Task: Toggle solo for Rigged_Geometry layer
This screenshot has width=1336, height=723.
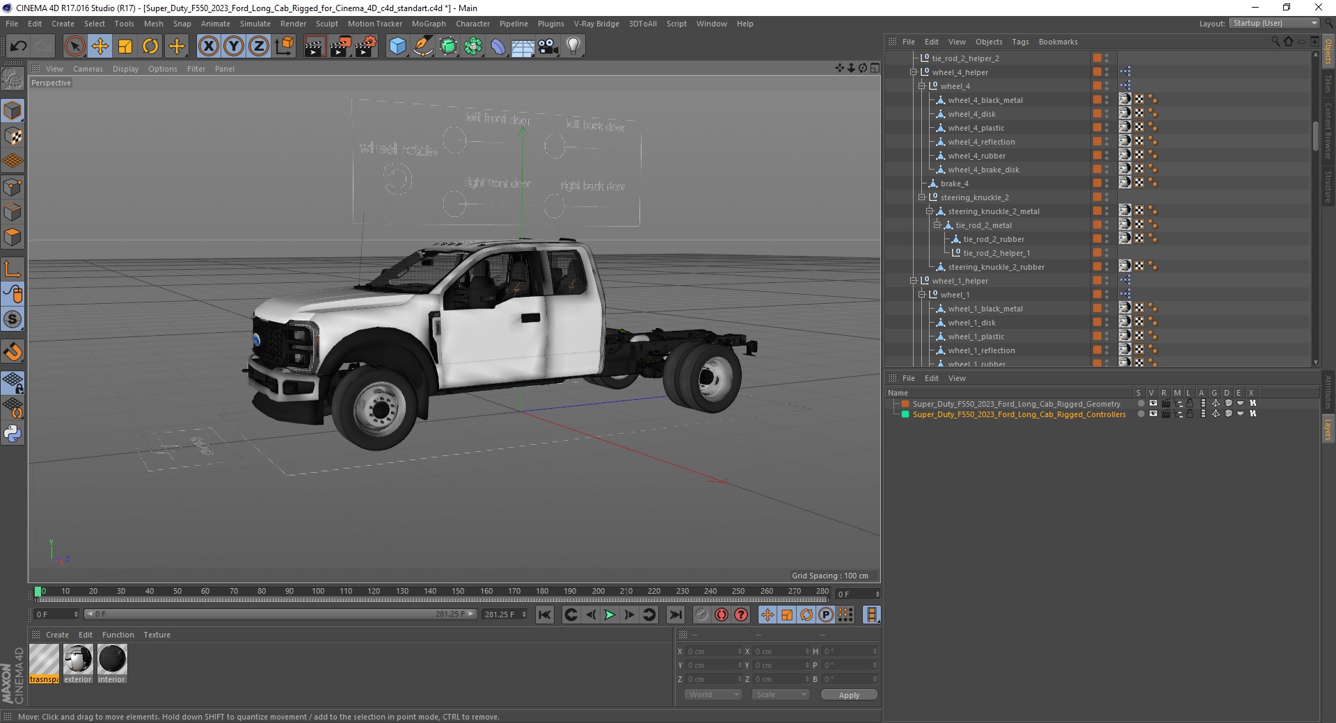Action: (x=1140, y=404)
